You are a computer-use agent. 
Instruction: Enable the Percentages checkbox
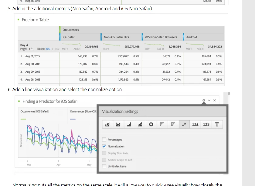(x=104, y=139)
